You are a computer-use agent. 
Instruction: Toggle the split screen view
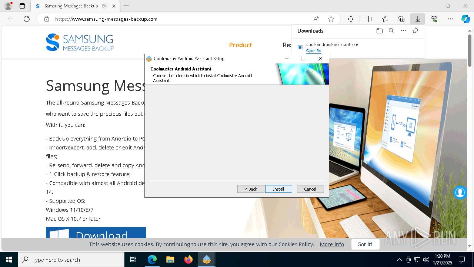[x=368, y=19]
